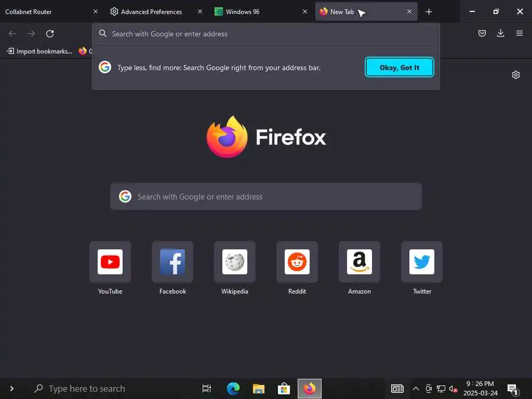Close the New Tab tab
The width and height of the screenshot is (532, 399).
tap(409, 11)
